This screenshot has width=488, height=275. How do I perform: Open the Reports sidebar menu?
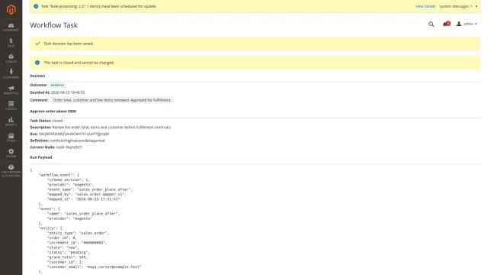coord(11,121)
